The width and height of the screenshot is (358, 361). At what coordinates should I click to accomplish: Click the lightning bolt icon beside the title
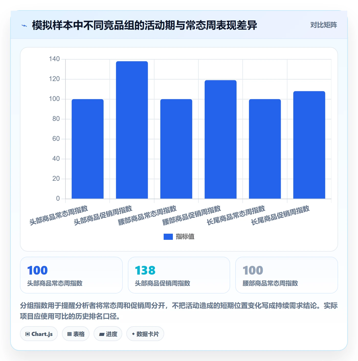pos(24,26)
